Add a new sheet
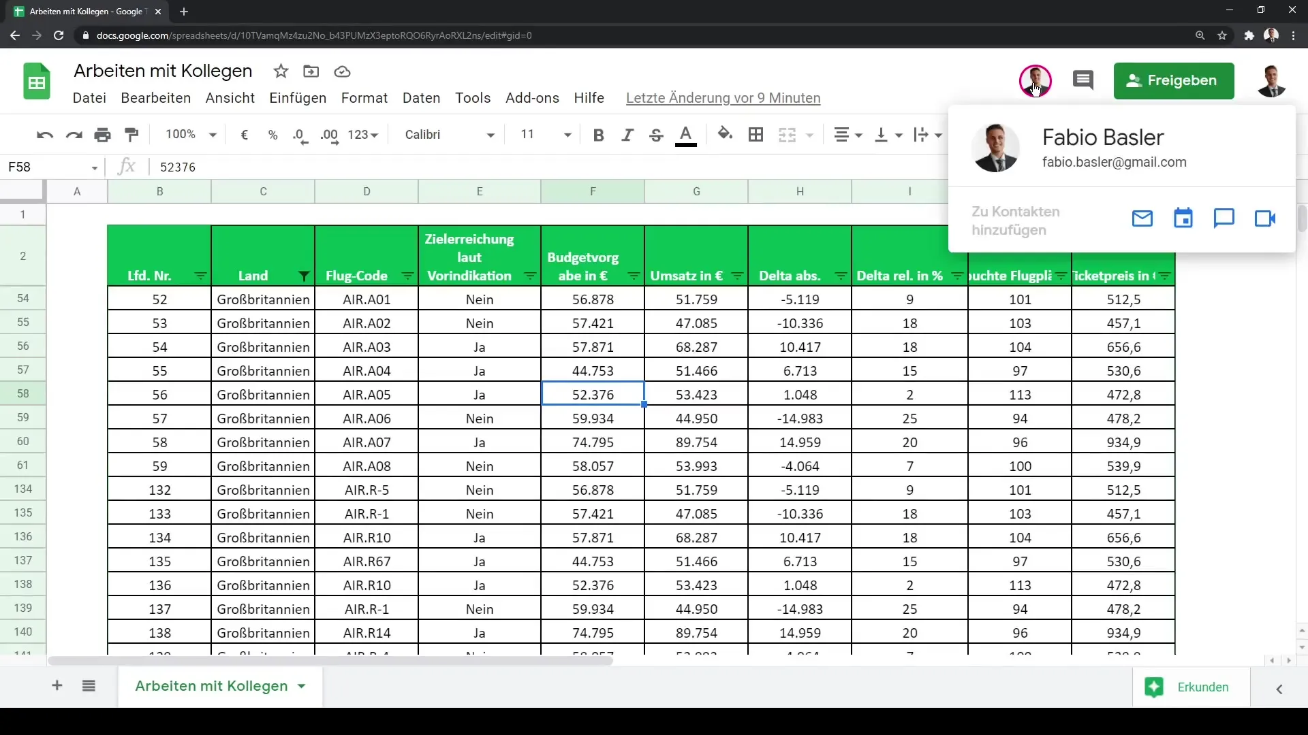The height and width of the screenshot is (735, 1308). 57,686
